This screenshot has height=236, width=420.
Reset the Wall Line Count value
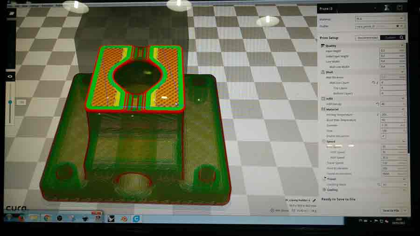coord(373,83)
